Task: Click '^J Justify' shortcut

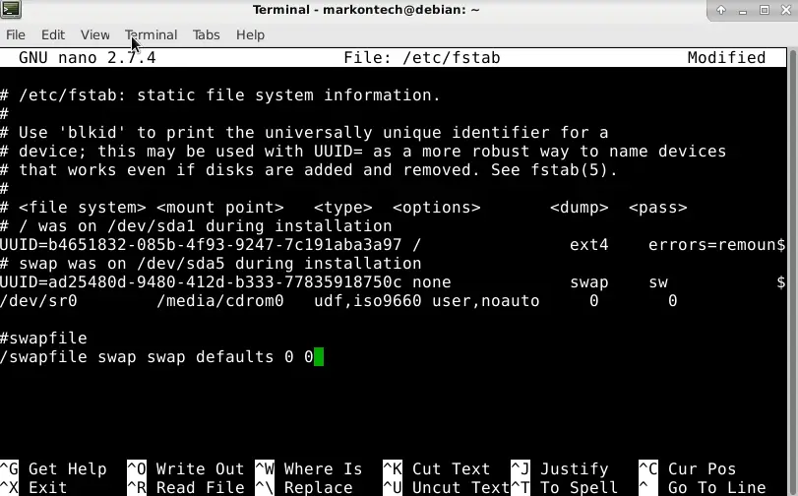Action: click(560, 469)
